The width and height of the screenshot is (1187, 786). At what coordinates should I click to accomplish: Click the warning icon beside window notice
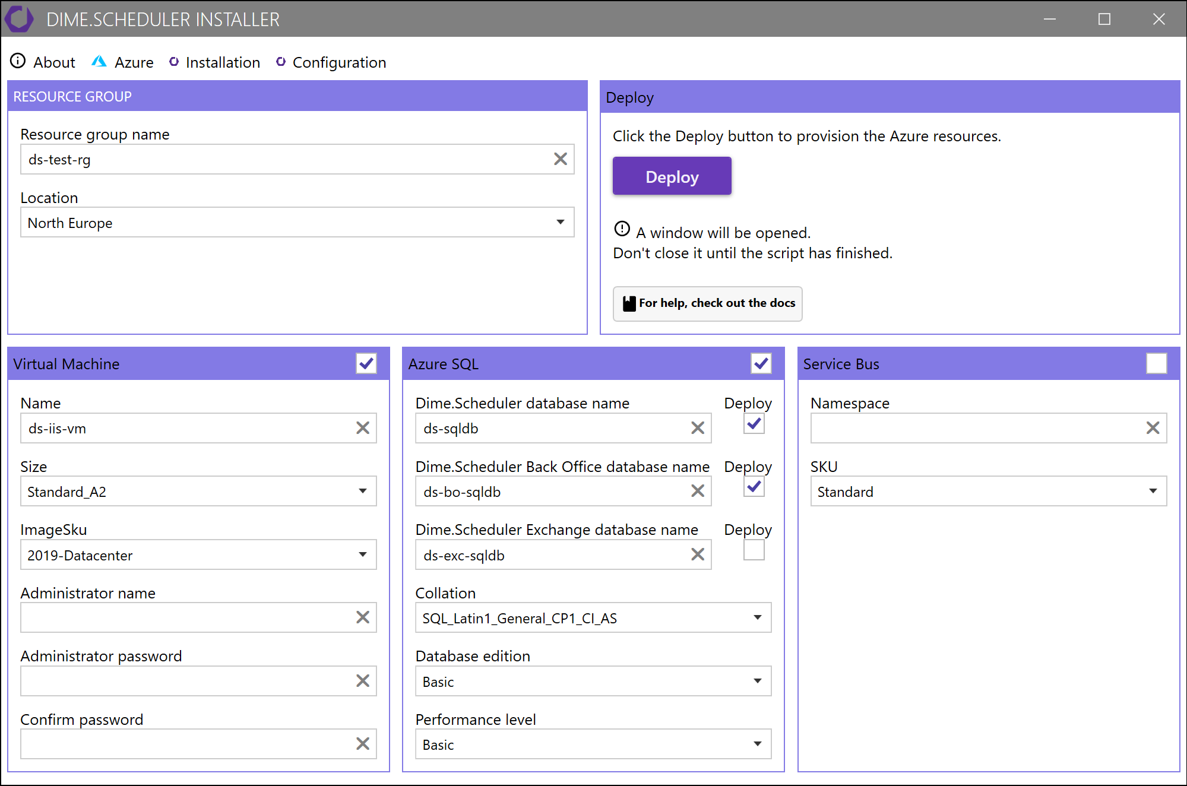point(622,229)
